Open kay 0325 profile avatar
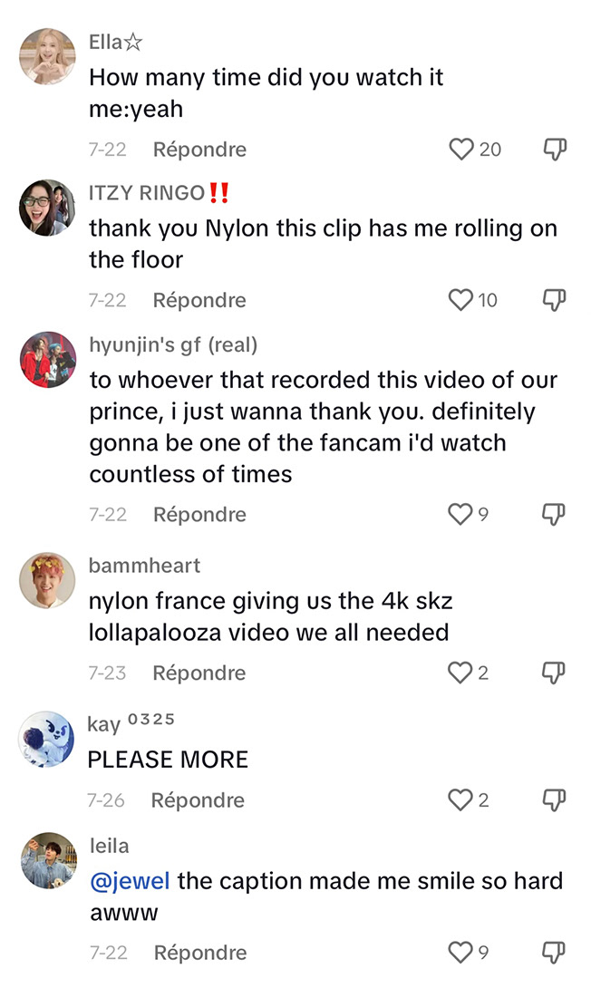This screenshot has height=988, width=591. (46, 739)
